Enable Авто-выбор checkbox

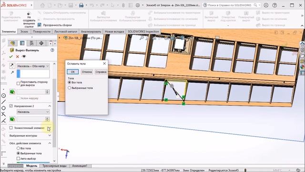point(18,159)
